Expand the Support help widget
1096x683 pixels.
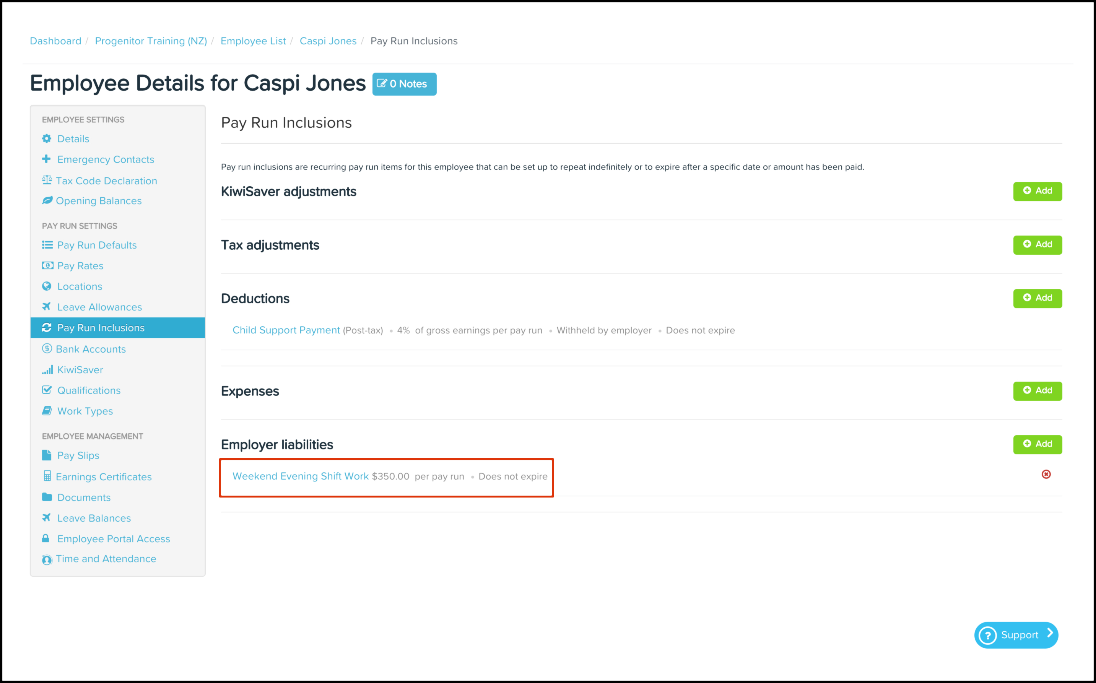click(x=1016, y=635)
